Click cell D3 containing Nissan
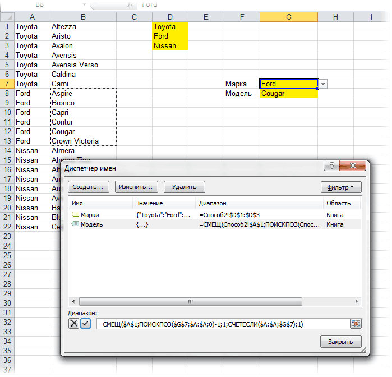 pyautogui.click(x=170, y=45)
